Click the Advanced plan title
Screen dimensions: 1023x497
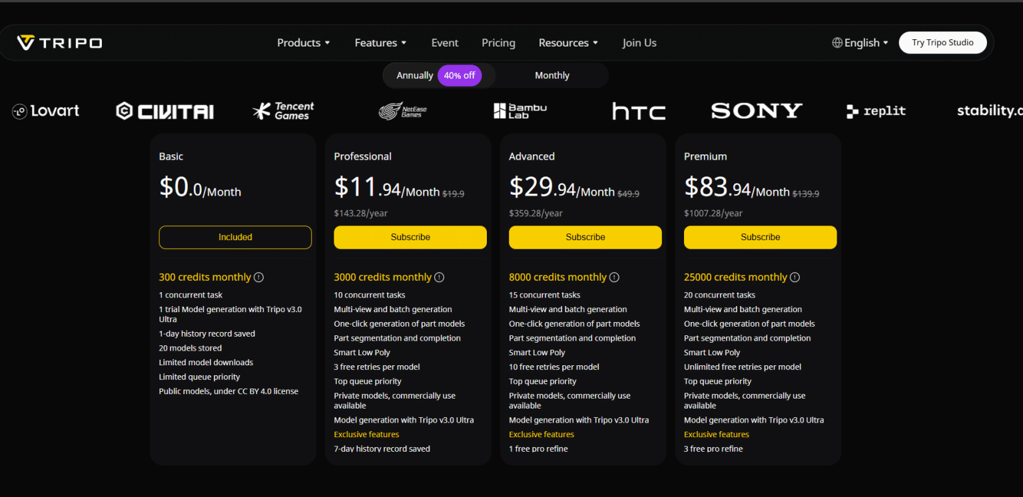[531, 156]
